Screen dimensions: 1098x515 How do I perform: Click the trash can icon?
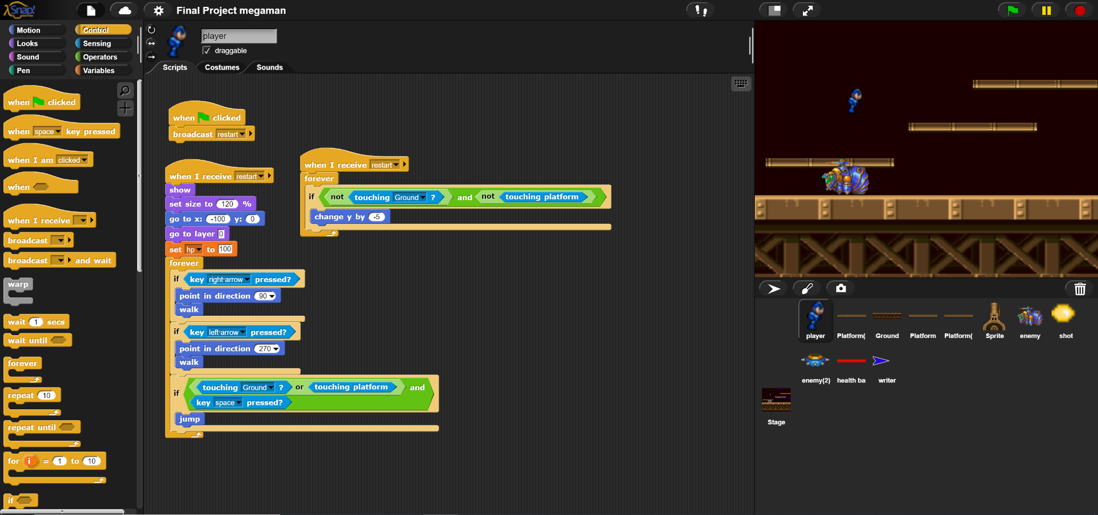coord(1080,289)
